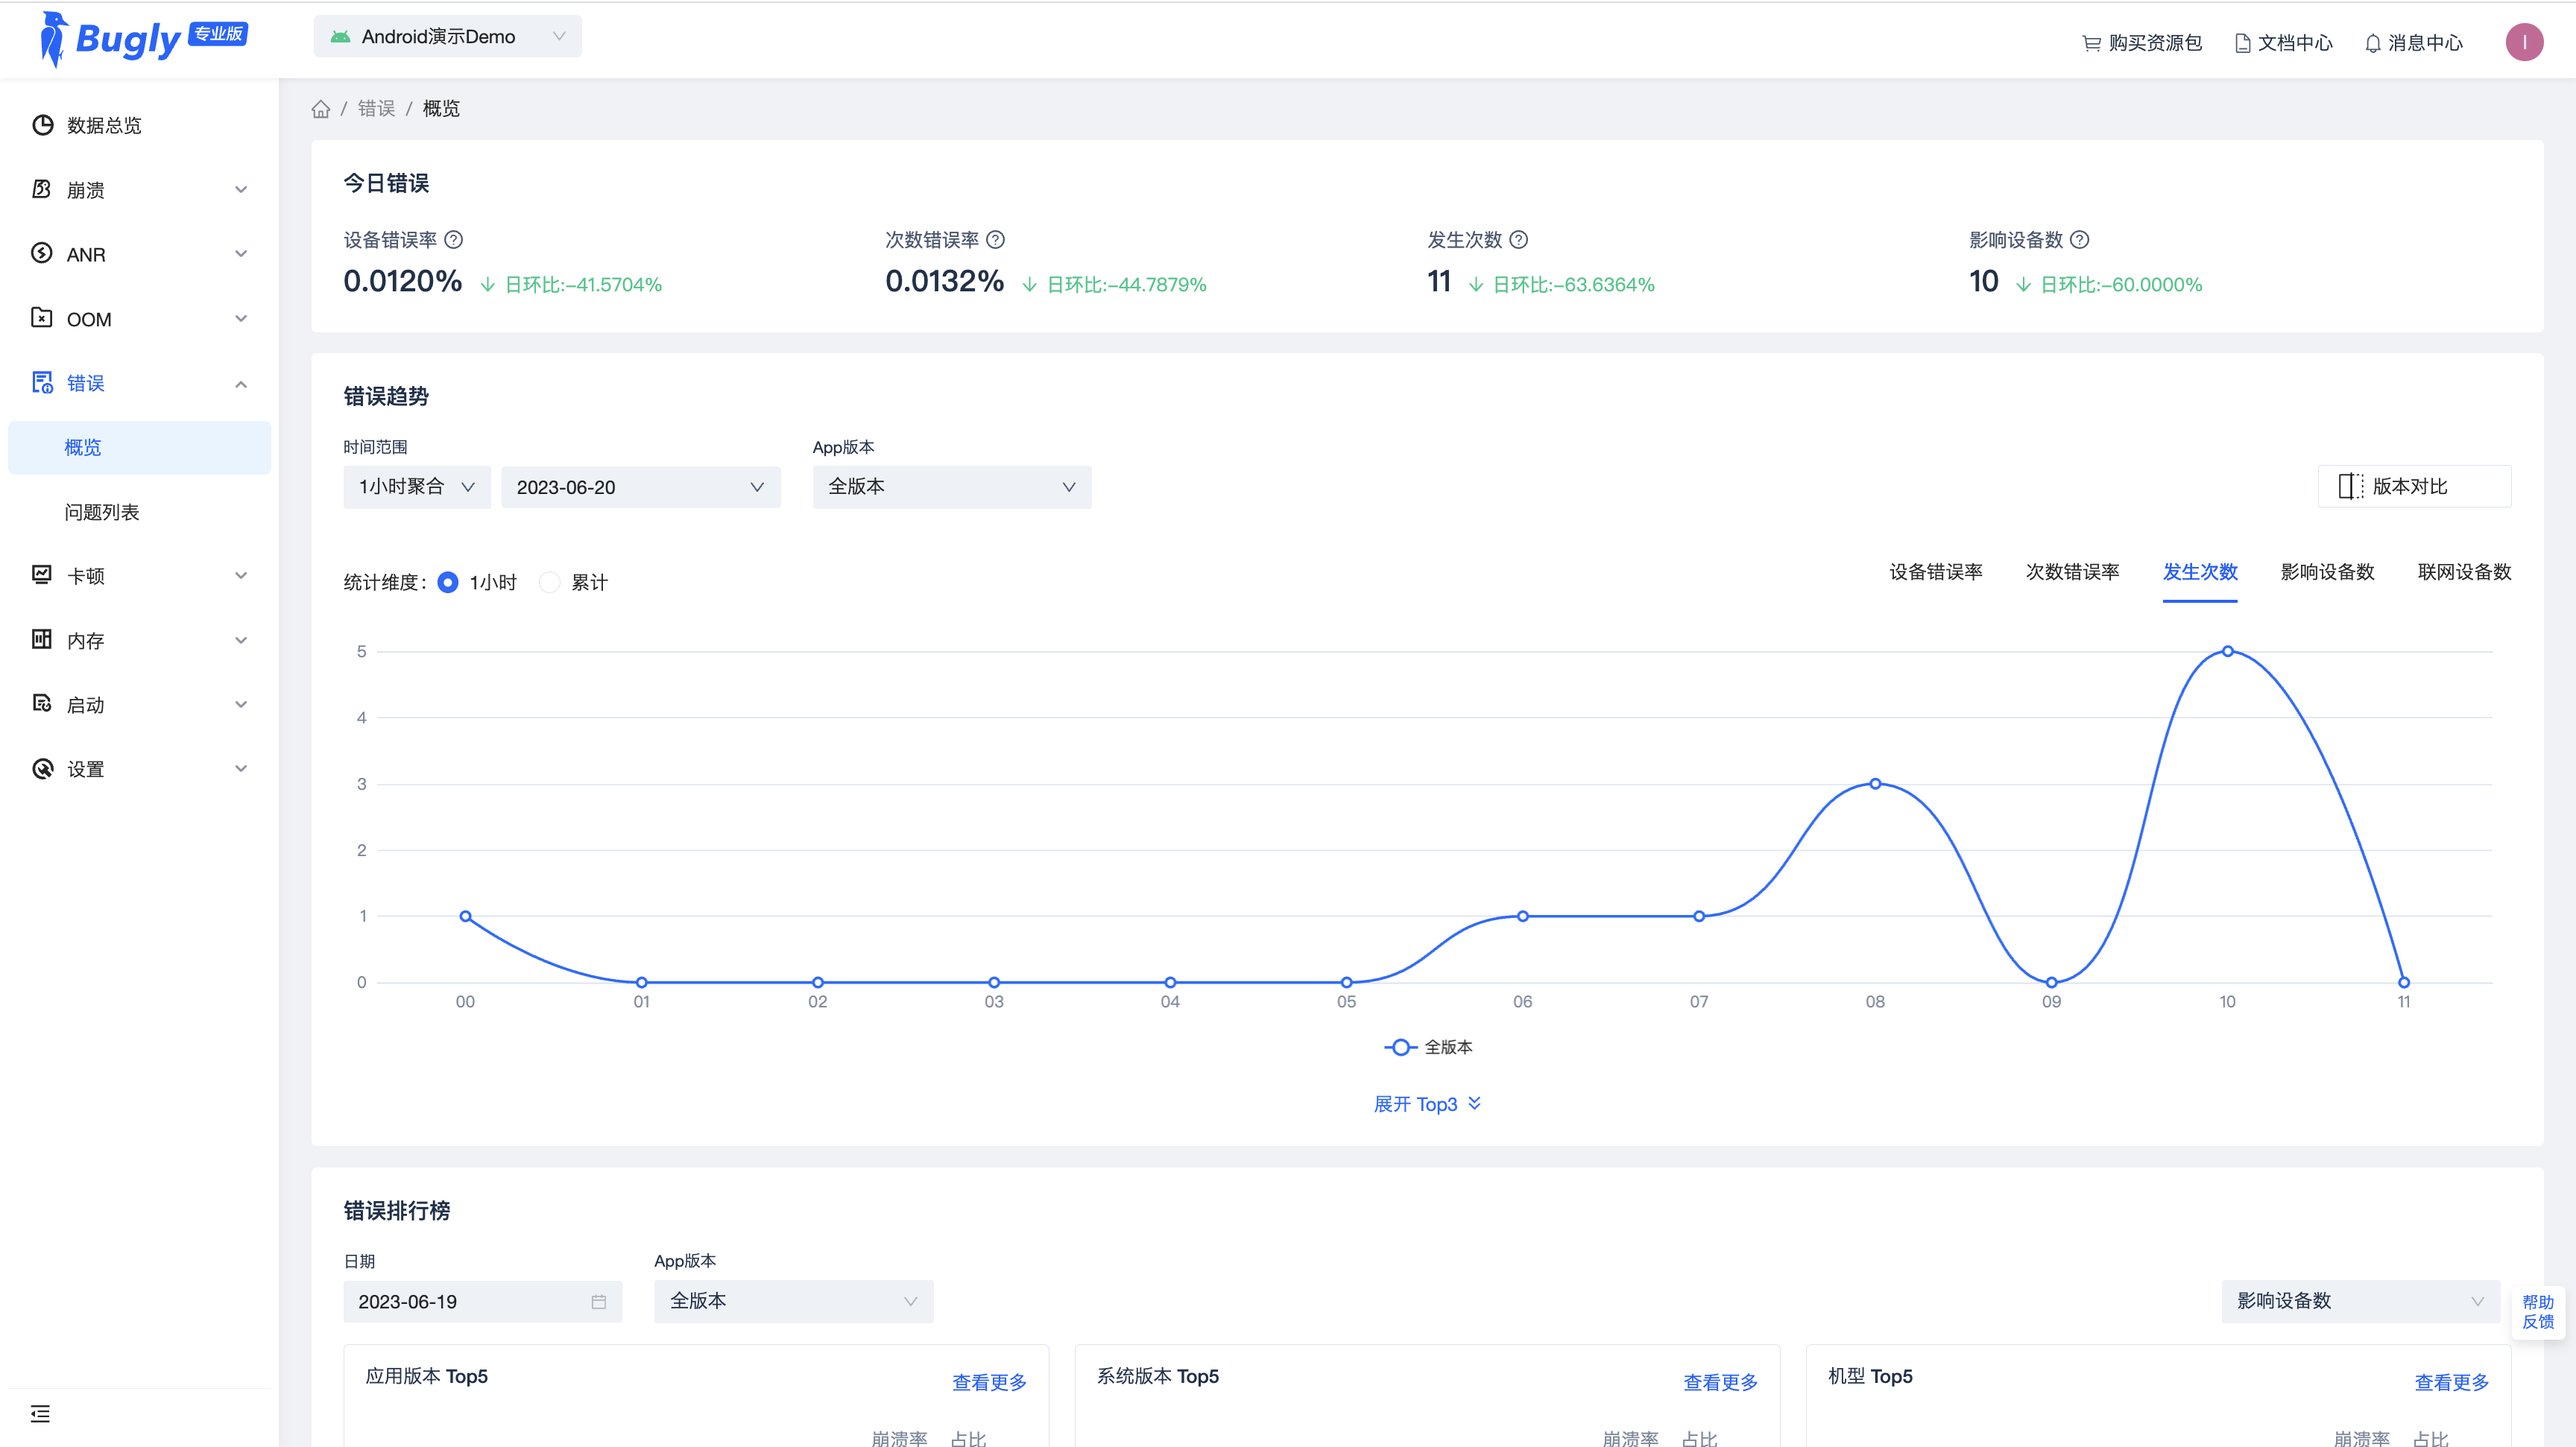Click the home icon in breadcrumb
This screenshot has width=2576, height=1447.
point(320,109)
